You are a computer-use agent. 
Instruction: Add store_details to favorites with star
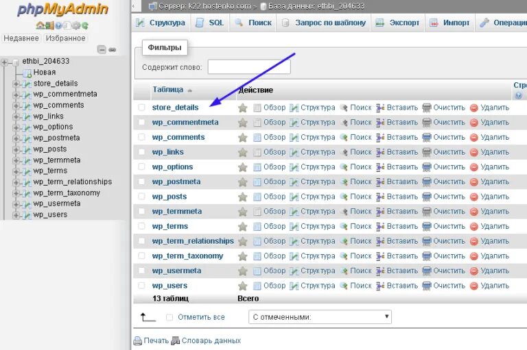[x=243, y=108]
